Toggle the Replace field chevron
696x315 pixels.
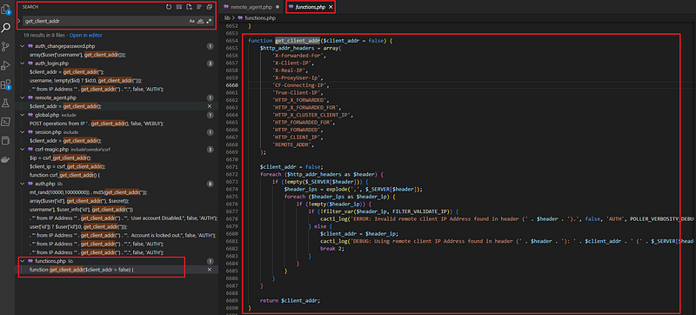click(18, 21)
